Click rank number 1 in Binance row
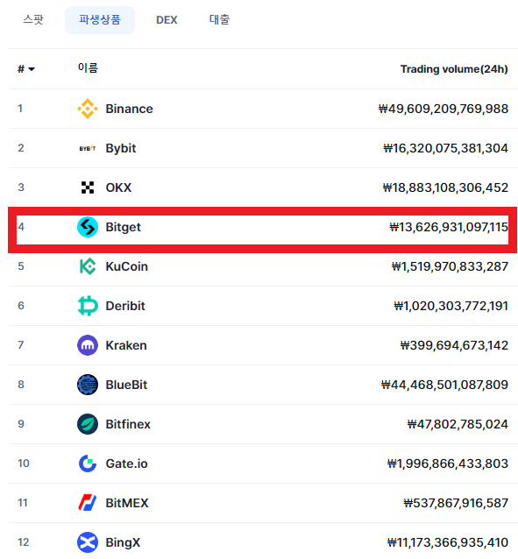The width and height of the screenshot is (518, 559). pyautogui.click(x=20, y=109)
